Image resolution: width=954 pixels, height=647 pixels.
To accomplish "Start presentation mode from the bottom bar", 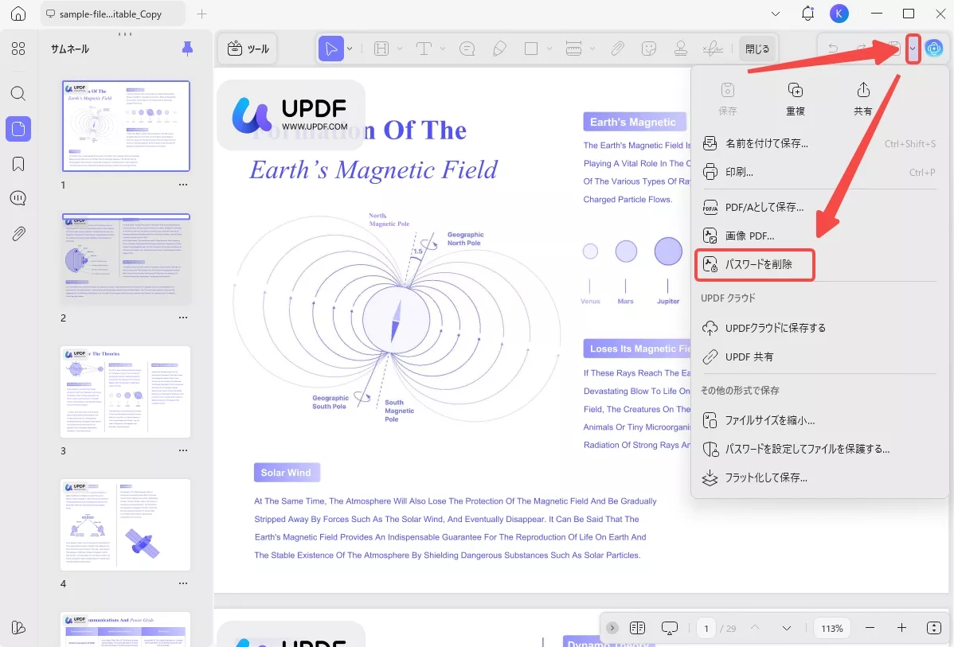I will pyautogui.click(x=669, y=628).
